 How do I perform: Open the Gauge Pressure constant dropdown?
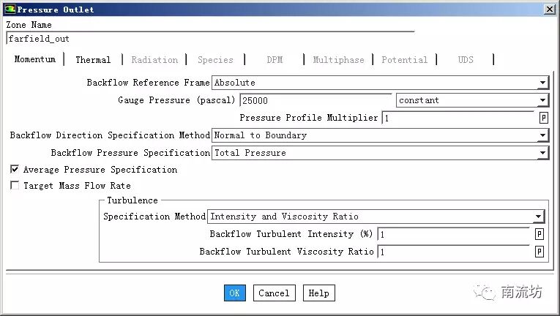(x=542, y=100)
